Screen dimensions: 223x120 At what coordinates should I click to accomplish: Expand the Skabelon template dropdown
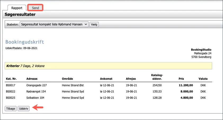point(54,24)
